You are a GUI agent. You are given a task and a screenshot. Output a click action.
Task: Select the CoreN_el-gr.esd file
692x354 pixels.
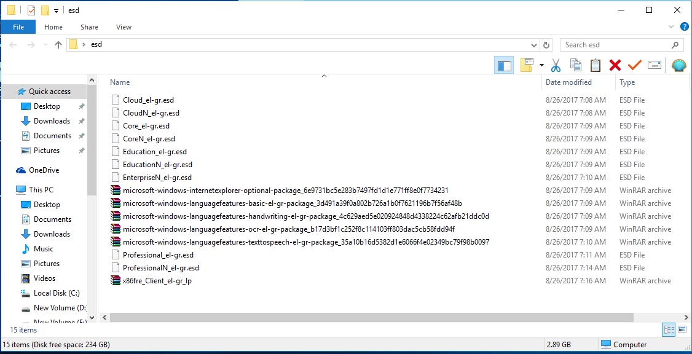(x=149, y=139)
